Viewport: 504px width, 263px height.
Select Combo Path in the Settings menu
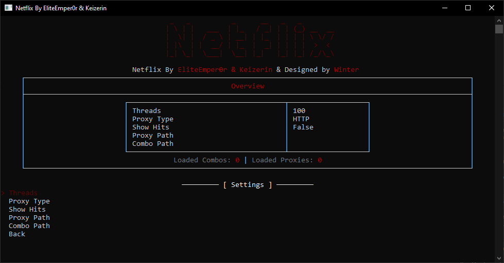[x=29, y=226]
